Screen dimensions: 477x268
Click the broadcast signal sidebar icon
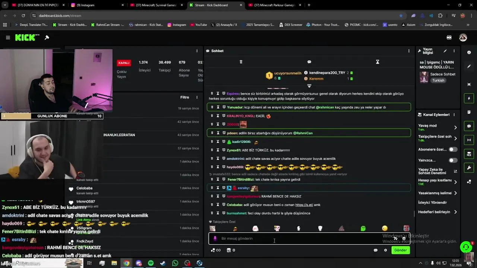pos(469,140)
